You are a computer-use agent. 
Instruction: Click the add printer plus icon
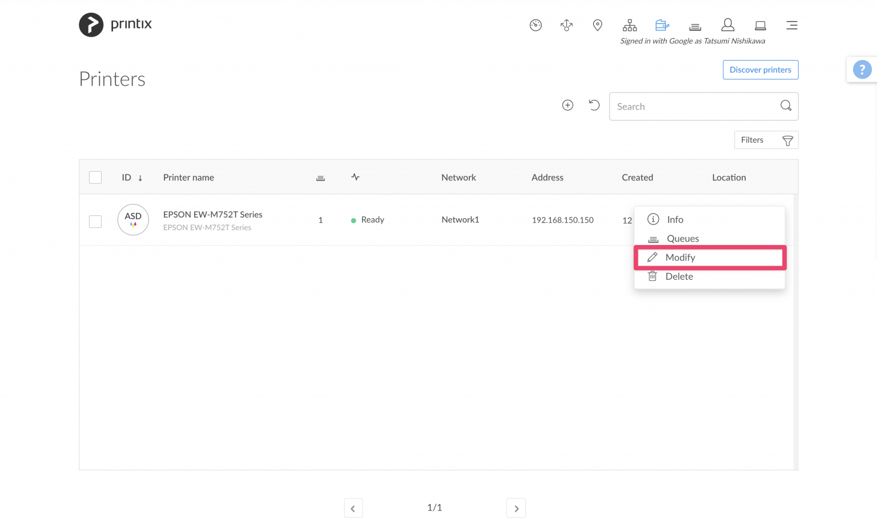(x=568, y=105)
